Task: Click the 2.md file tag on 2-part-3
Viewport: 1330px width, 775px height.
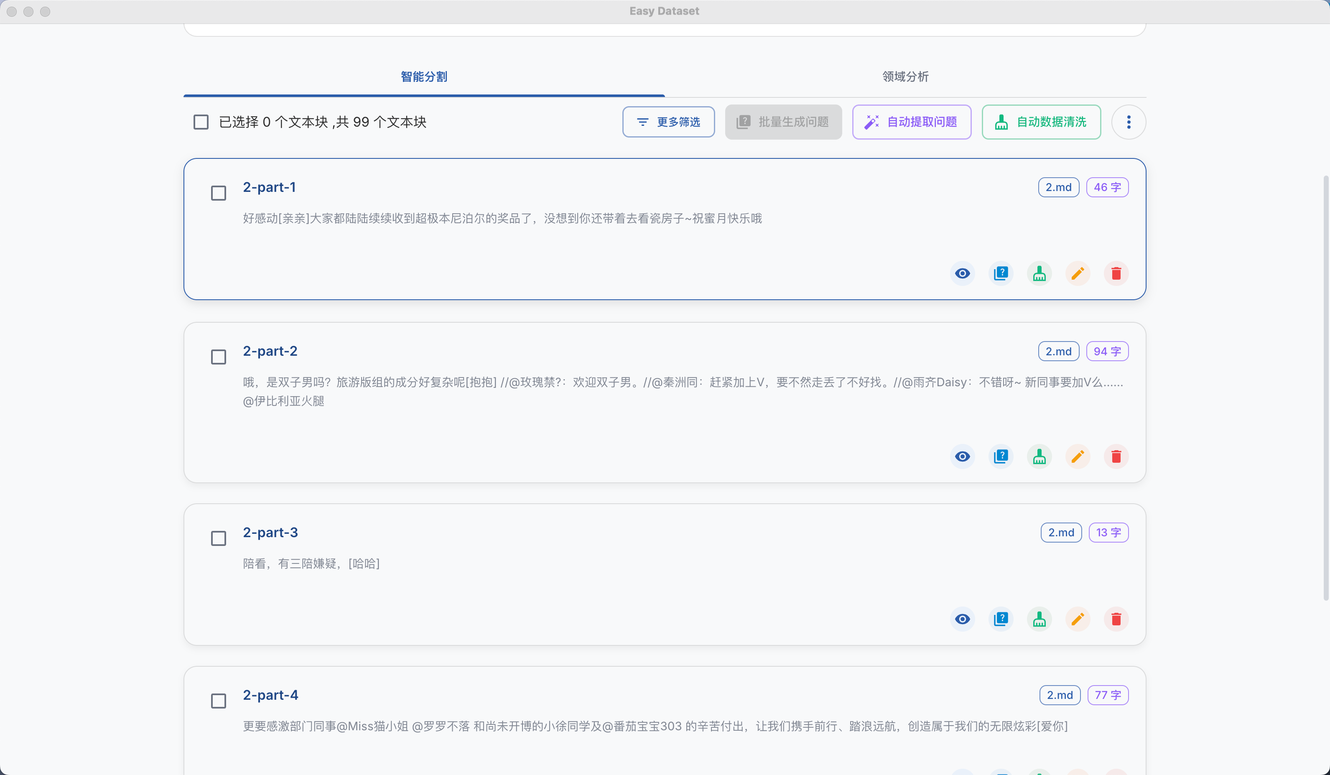Action: [x=1061, y=533]
